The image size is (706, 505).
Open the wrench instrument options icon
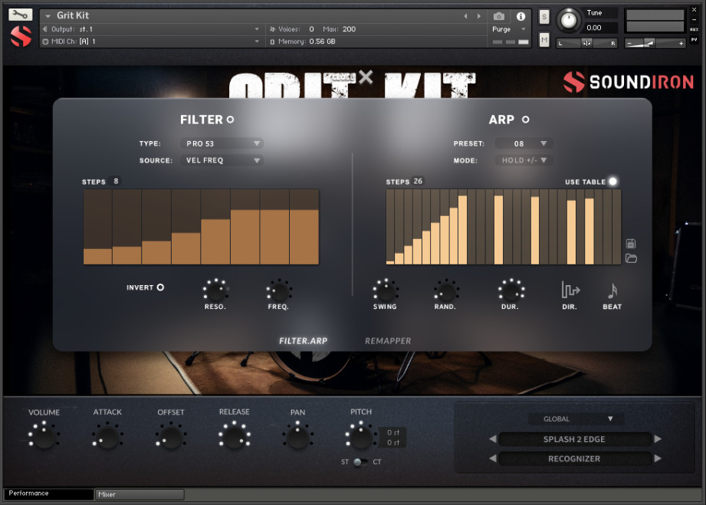(x=20, y=15)
